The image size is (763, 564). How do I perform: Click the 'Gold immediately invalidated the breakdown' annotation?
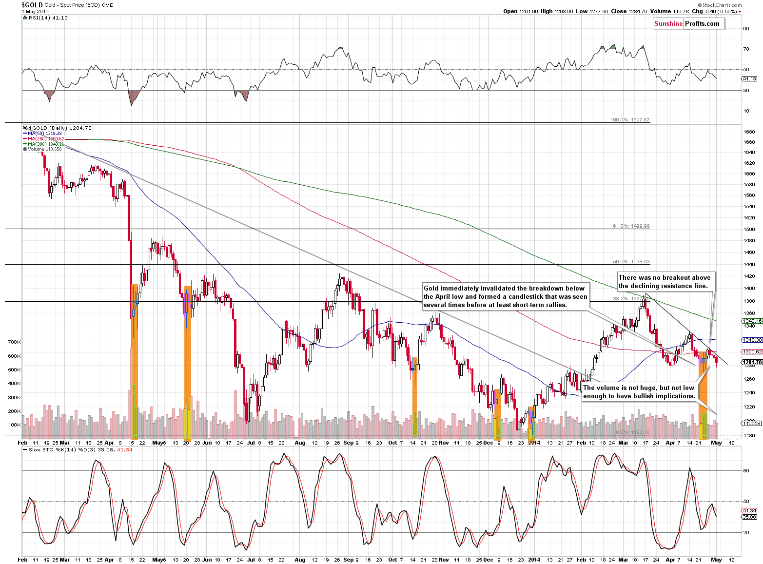coord(506,296)
